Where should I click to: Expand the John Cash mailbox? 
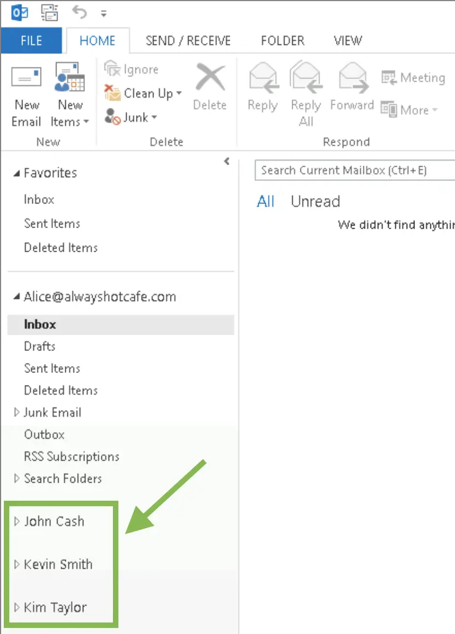[x=16, y=522]
